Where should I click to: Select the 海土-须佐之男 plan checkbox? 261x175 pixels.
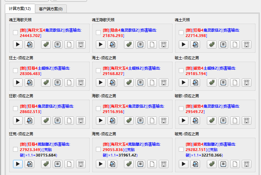pos(98,71)
